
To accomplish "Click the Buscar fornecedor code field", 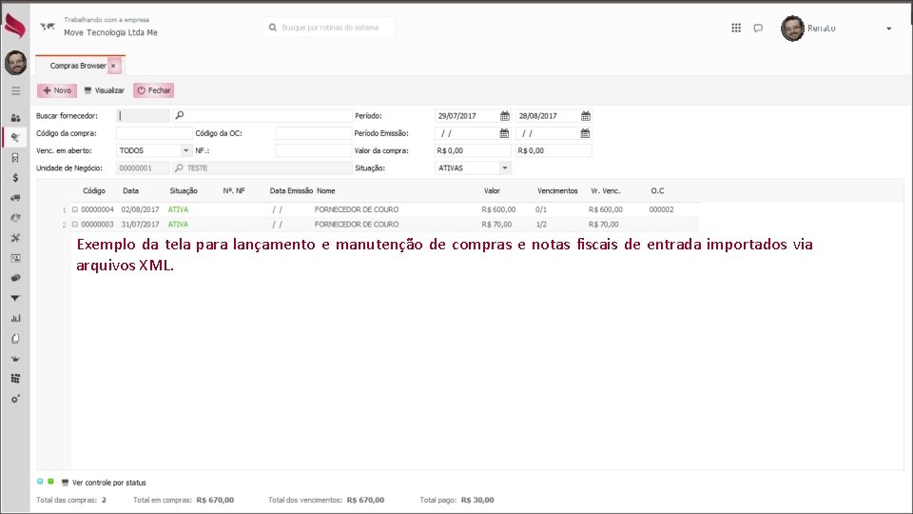I will (144, 115).
